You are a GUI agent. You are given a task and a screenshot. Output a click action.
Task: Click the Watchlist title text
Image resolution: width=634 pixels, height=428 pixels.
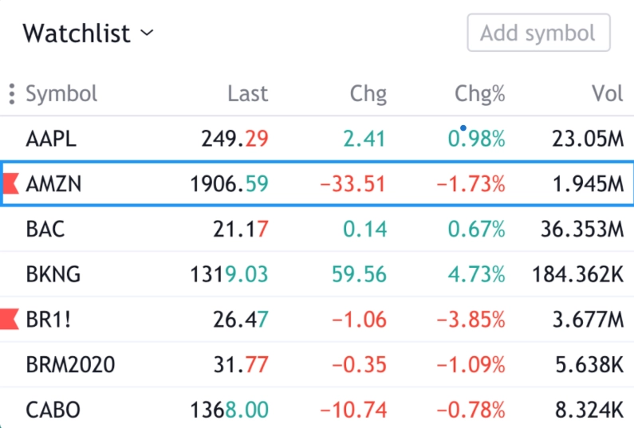[x=76, y=33]
